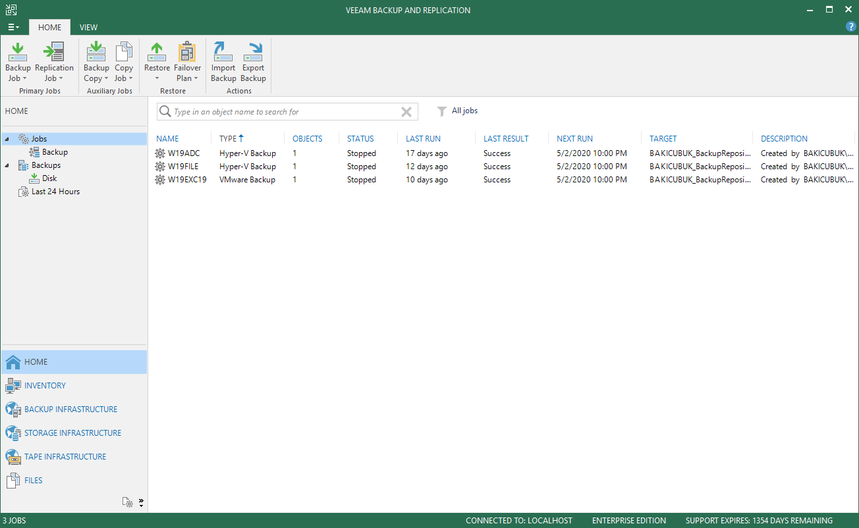Select Jobs in the tree

(39, 139)
